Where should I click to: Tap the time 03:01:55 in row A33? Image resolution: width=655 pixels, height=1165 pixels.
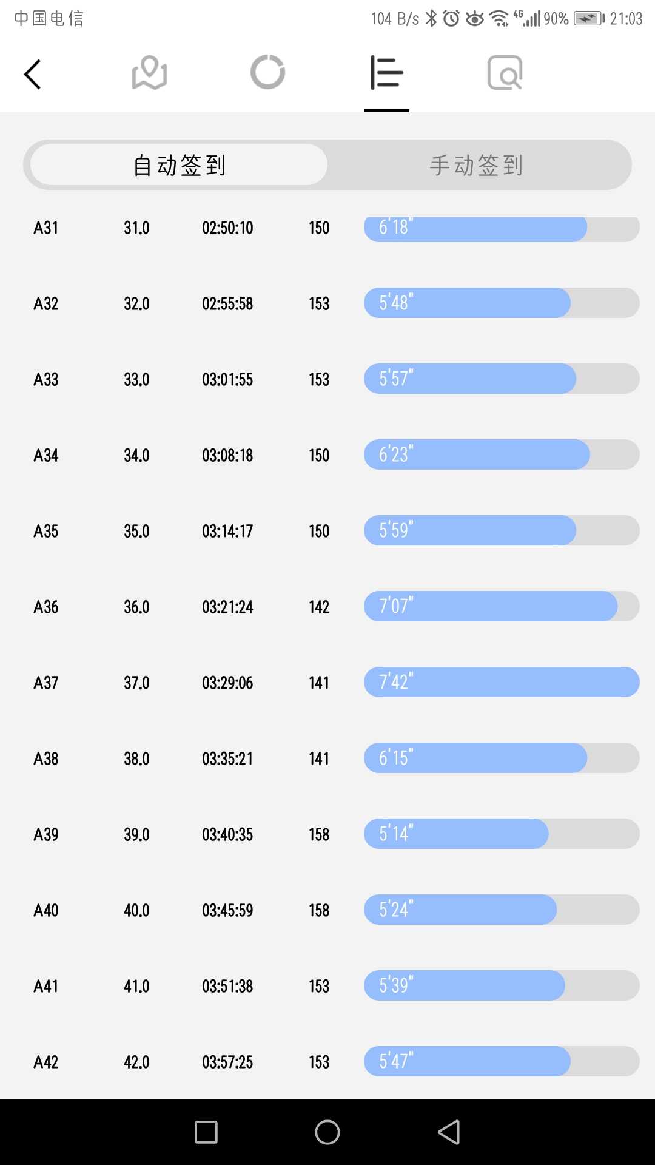pyautogui.click(x=227, y=379)
